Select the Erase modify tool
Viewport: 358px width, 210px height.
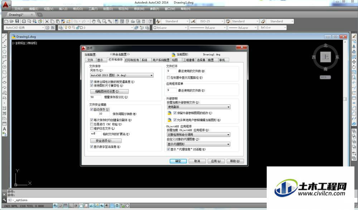[x=354, y=36]
